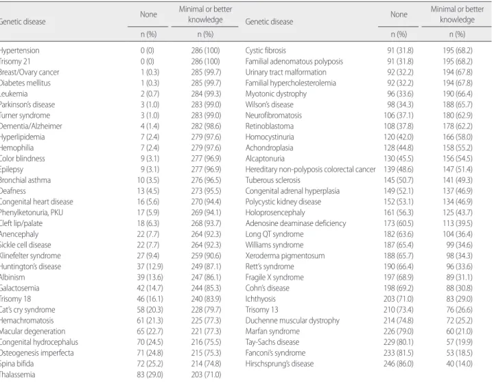
Task: Click the Trisomy 18 row label
Action: [x=15, y=299]
